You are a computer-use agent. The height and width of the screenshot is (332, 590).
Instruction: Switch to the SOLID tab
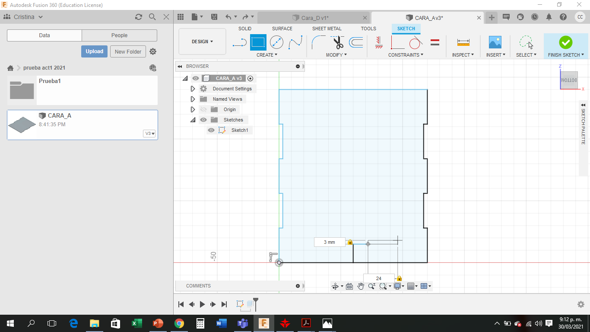[245, 29]
